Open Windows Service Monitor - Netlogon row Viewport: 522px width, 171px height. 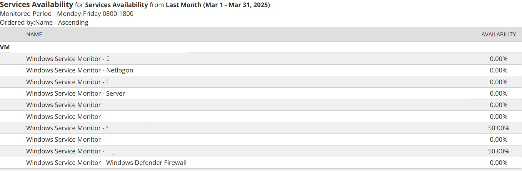(79, 70)
